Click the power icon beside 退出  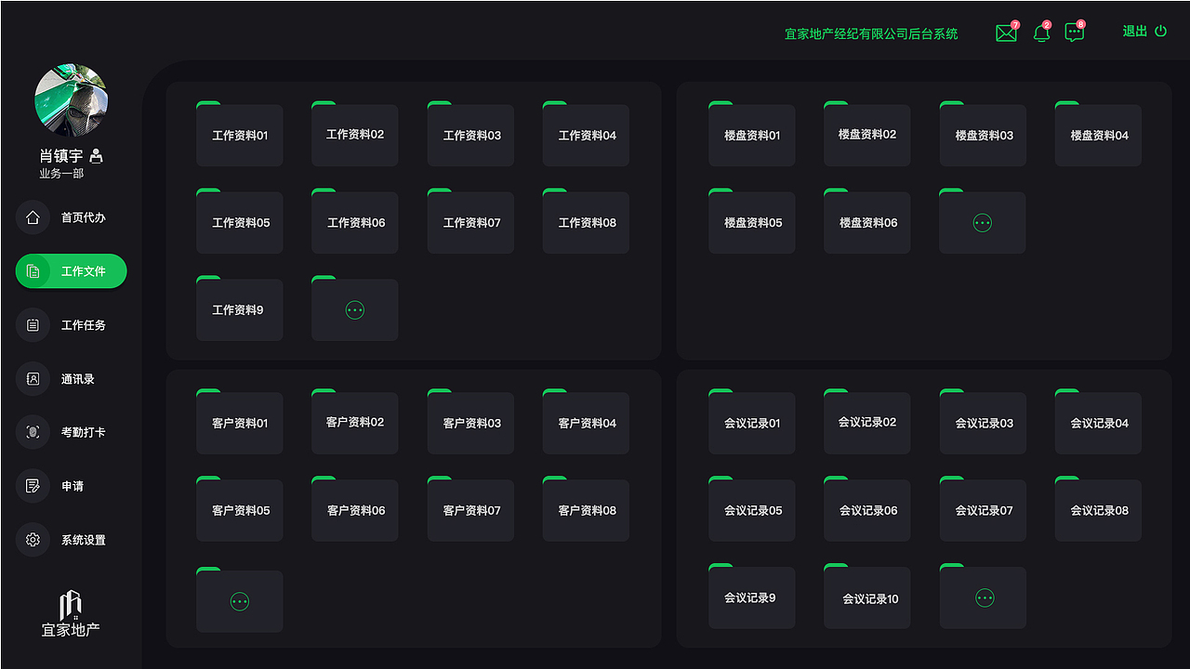point(1160,32)
